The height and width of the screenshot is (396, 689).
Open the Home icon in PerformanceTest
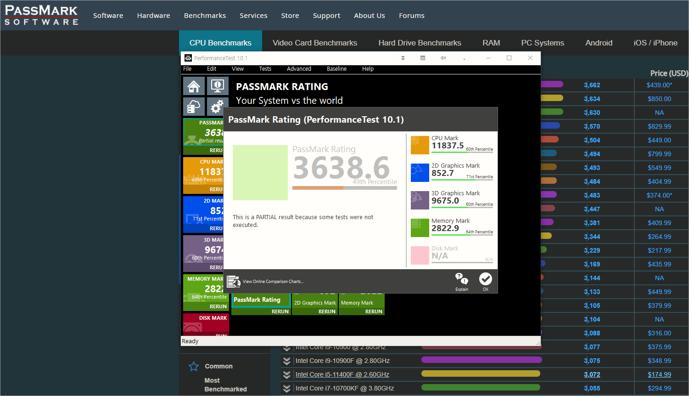point(194,86)
